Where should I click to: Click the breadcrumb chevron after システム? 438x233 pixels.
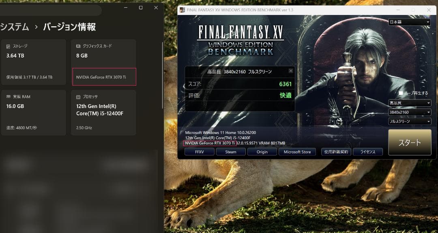[x=36, y=28]
